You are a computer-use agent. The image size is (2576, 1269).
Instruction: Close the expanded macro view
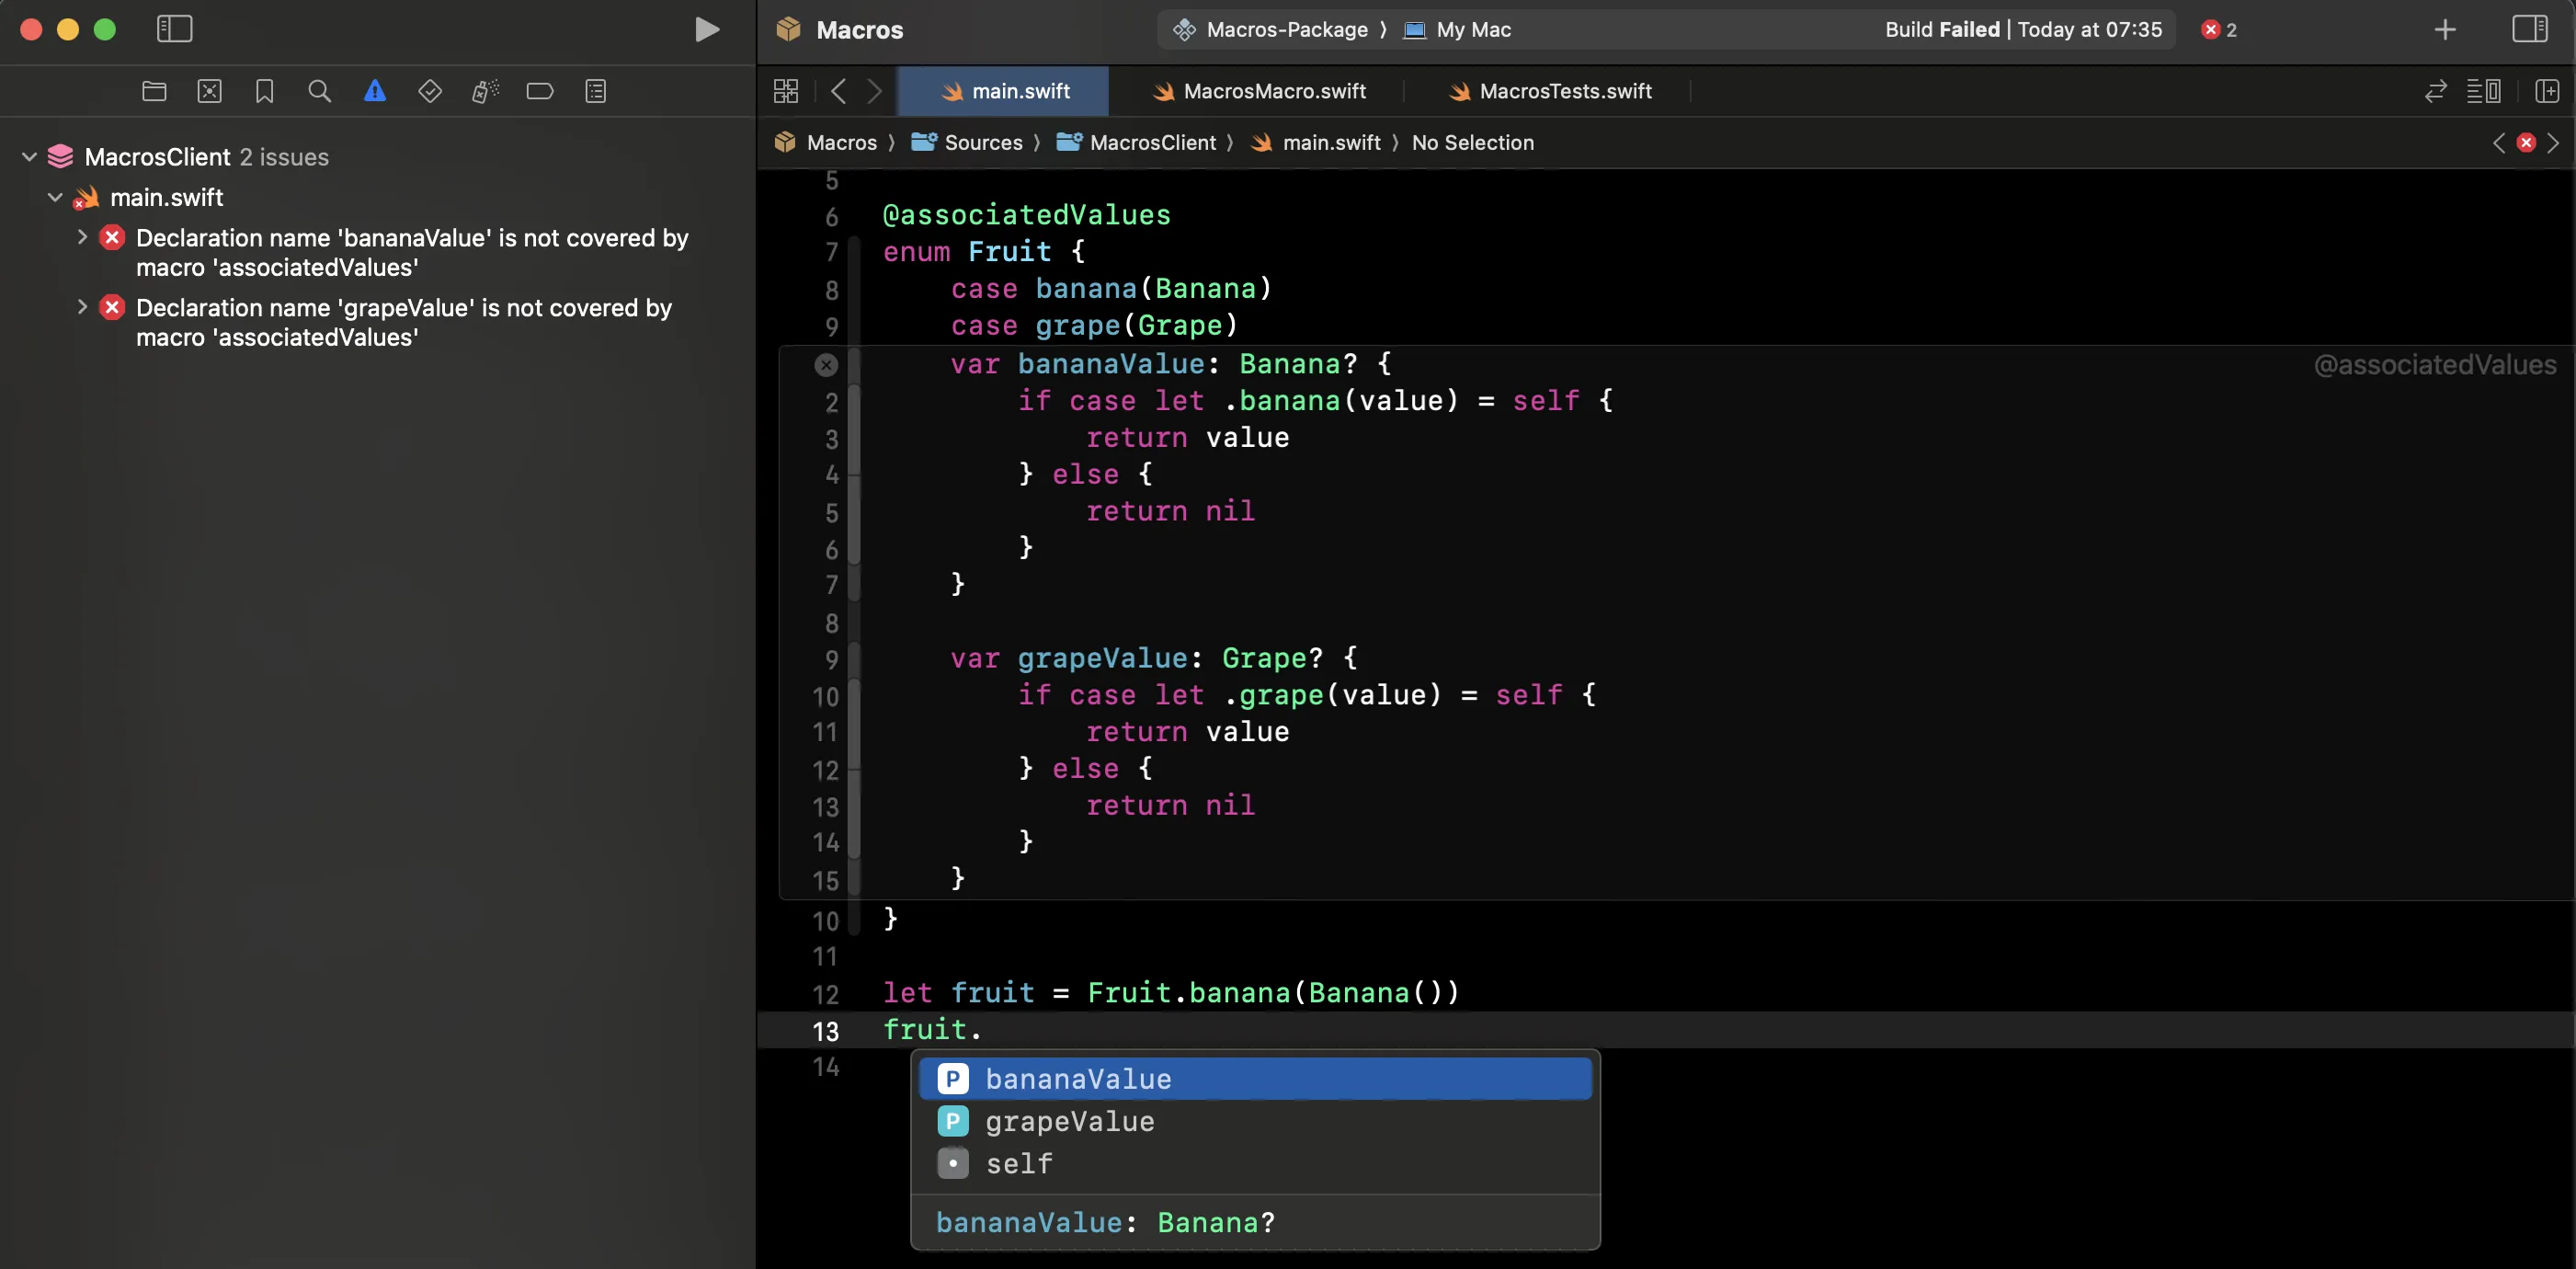pos(826,365)
